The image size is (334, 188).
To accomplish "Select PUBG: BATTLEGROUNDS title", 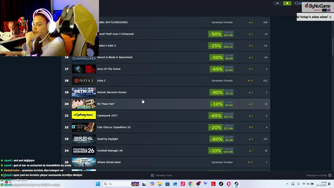I will coord(113,22).
